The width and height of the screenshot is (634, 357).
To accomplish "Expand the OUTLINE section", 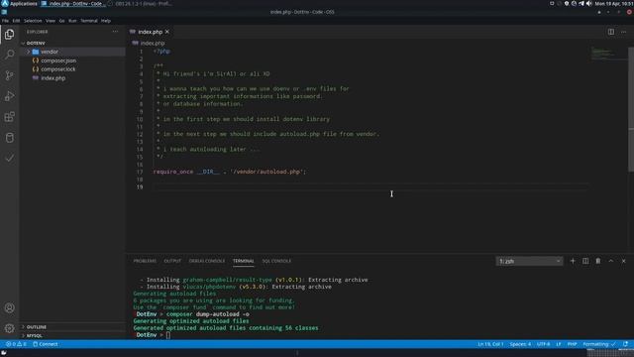I will coord(37,326).
